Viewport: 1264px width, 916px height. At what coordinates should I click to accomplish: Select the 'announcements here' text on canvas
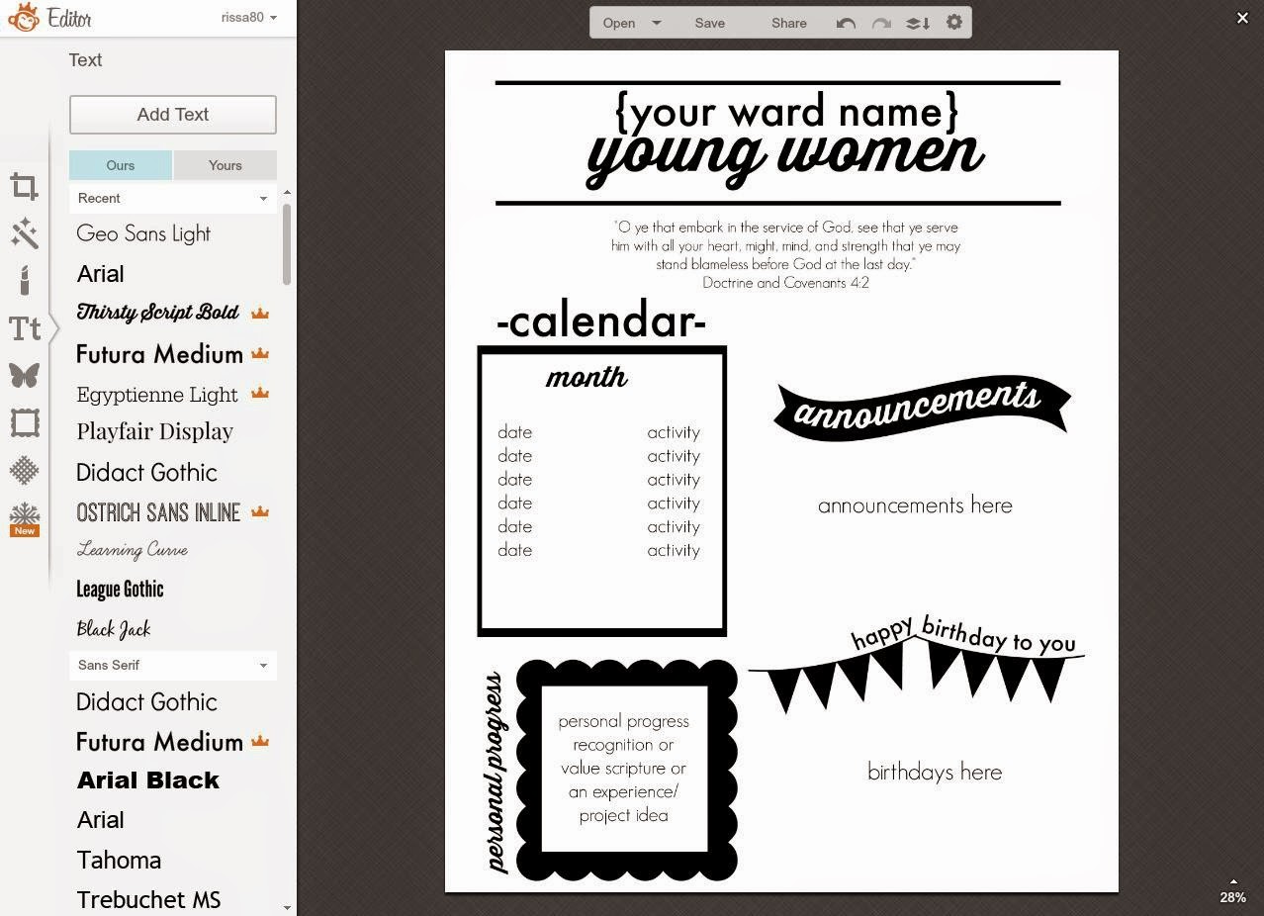click(x=915, y=504)
